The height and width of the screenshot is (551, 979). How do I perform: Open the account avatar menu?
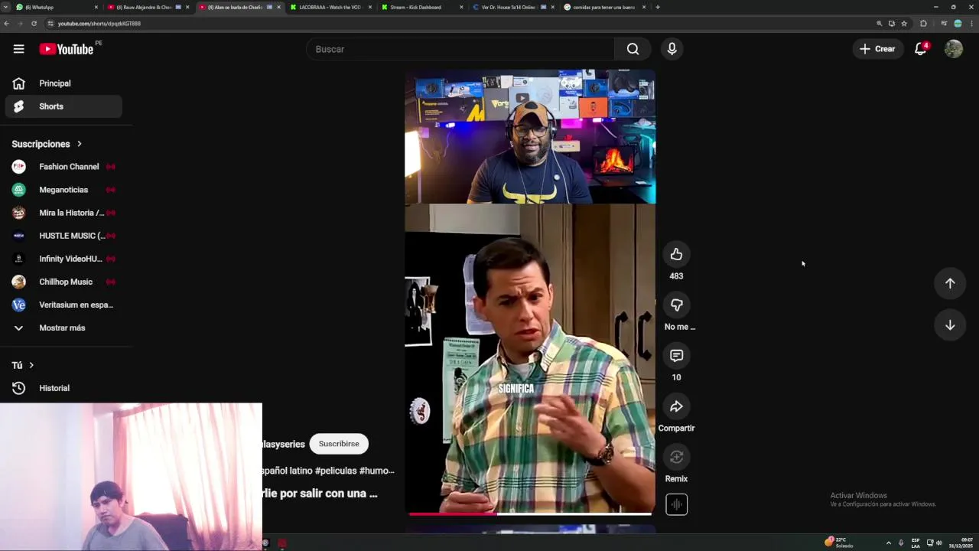point(953,49)
